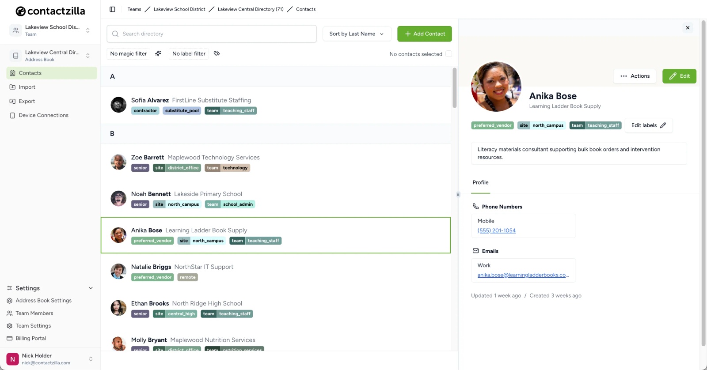The width and height of the screenshot is (707, 370).
Task: Click the Edit labels button
Action: (x=649, y=125)
